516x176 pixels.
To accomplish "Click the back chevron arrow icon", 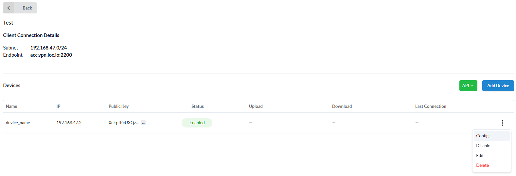I will tap(9, 8).
